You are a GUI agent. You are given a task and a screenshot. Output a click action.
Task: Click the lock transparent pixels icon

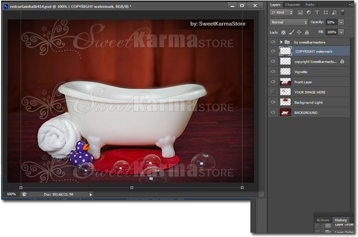tap(284, 33)
